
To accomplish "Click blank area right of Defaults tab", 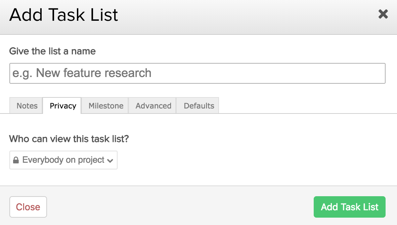I will click(302, 106).
